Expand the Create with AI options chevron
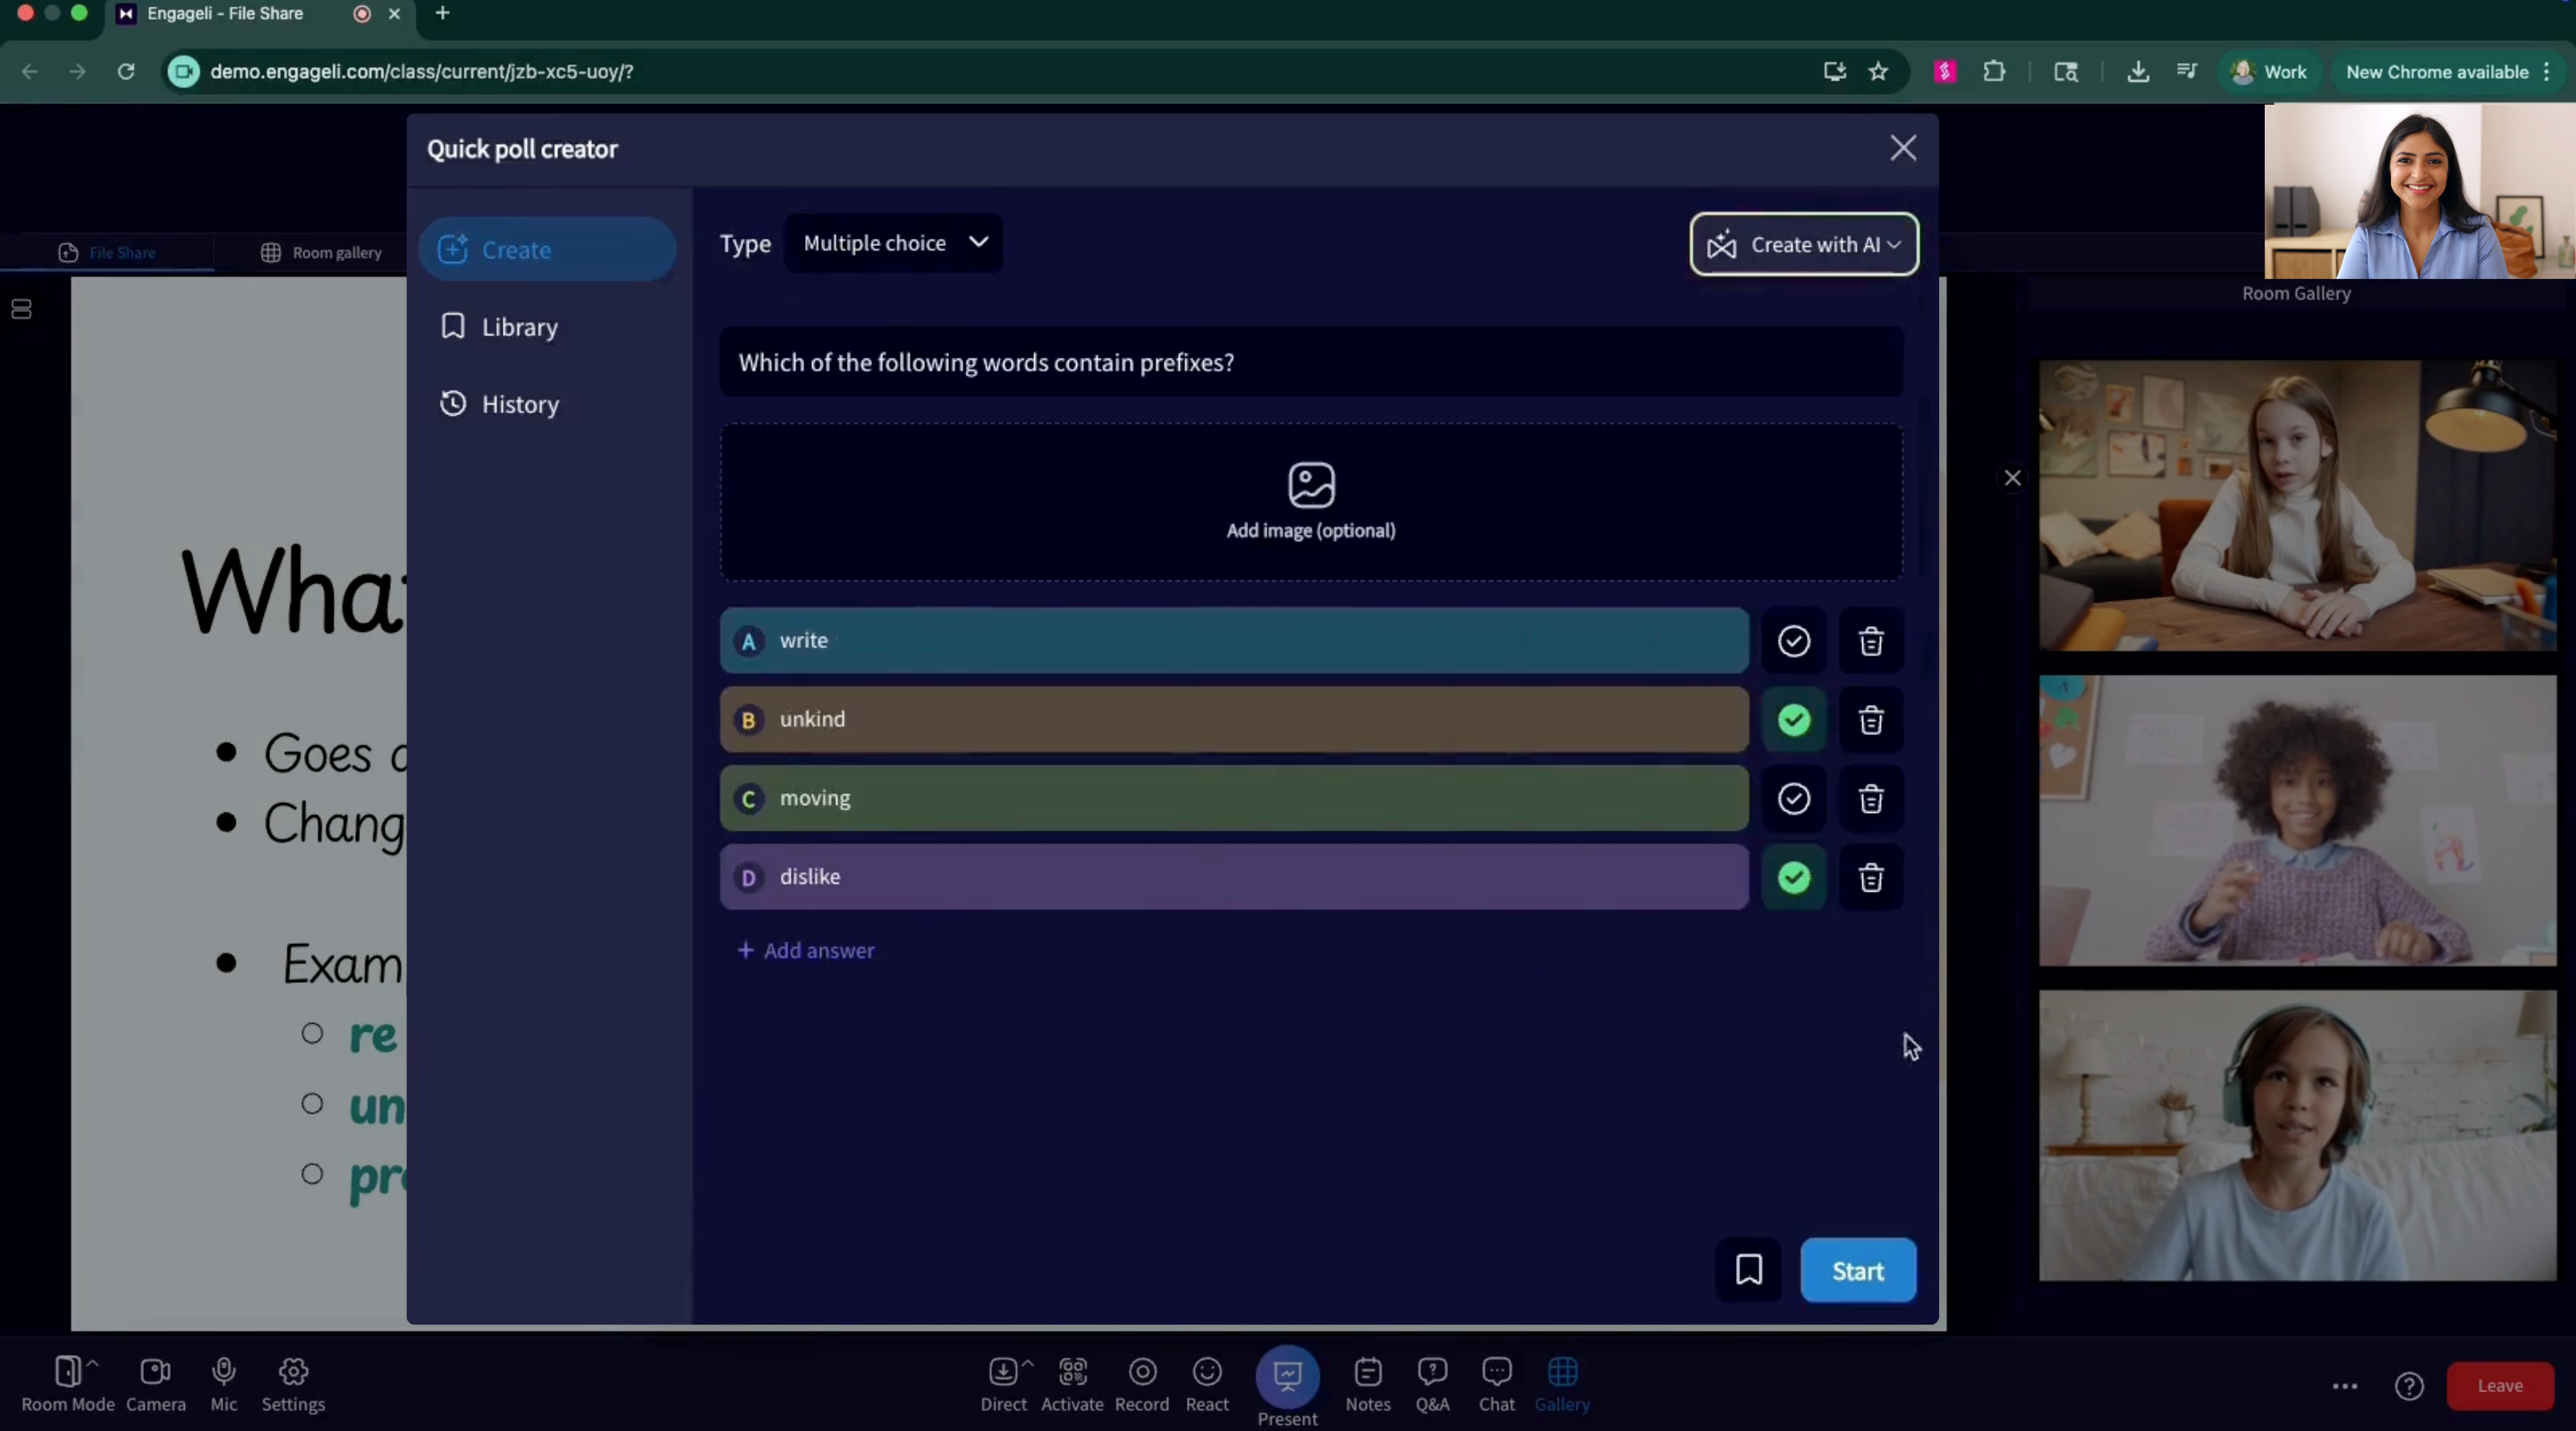Screen dimensions: 2576x1431 click(1896, 244)
